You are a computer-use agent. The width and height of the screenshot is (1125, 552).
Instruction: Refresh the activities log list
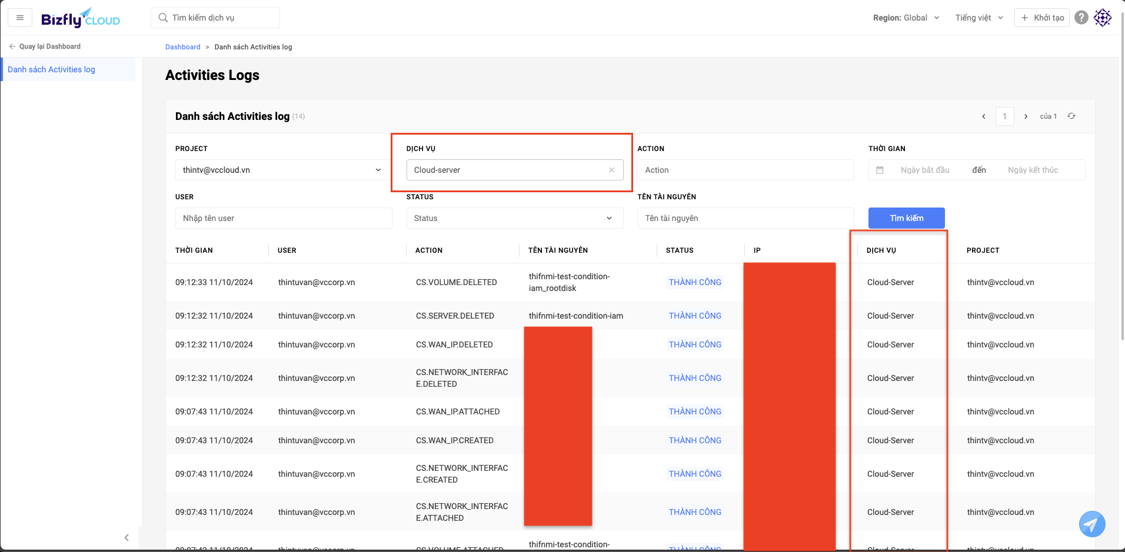(x=1071, y=116)
